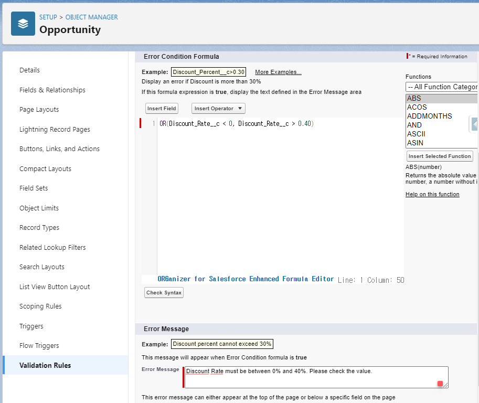Click the Error Message resize handle
The image size is (479, 403).
446,386
